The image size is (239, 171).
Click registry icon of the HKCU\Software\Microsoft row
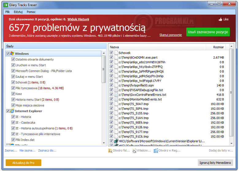(116, 141)
